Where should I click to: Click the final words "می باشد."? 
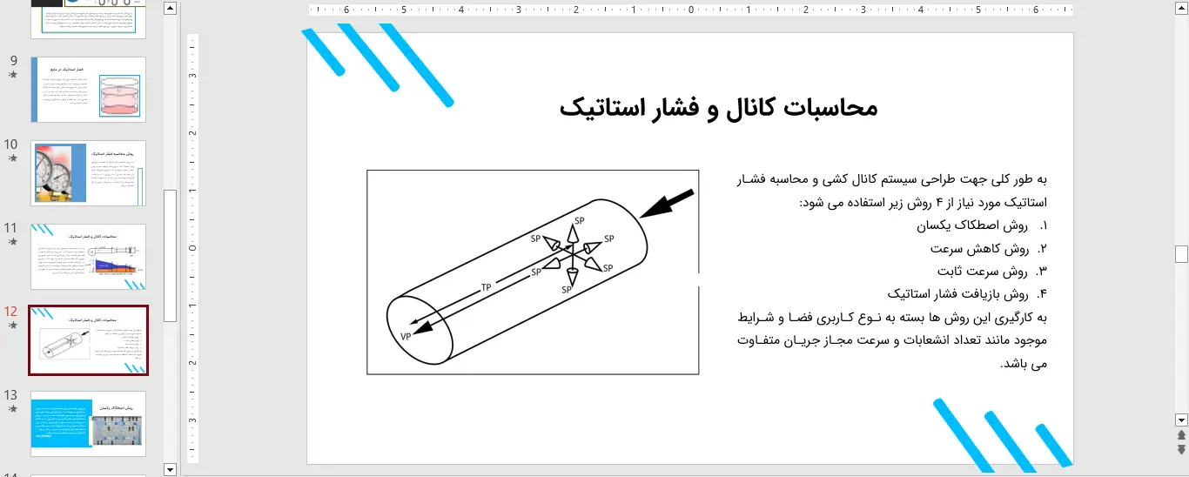pos(1024,363)
